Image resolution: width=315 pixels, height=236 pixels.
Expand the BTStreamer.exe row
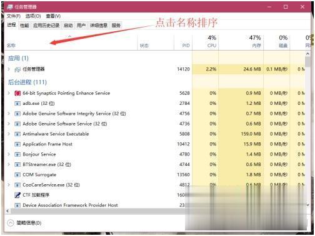click(x=9, y=164)
